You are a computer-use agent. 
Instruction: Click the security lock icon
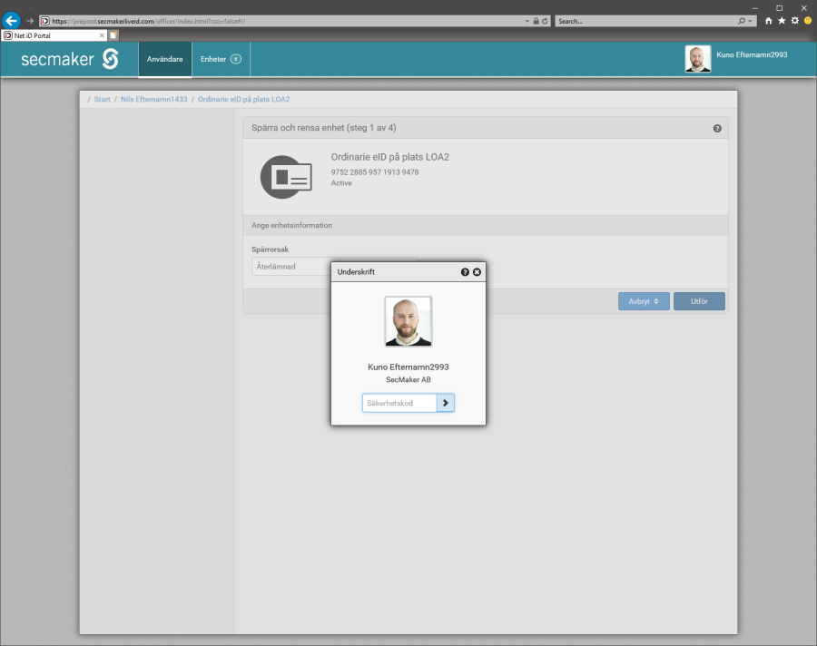point(536,22)
